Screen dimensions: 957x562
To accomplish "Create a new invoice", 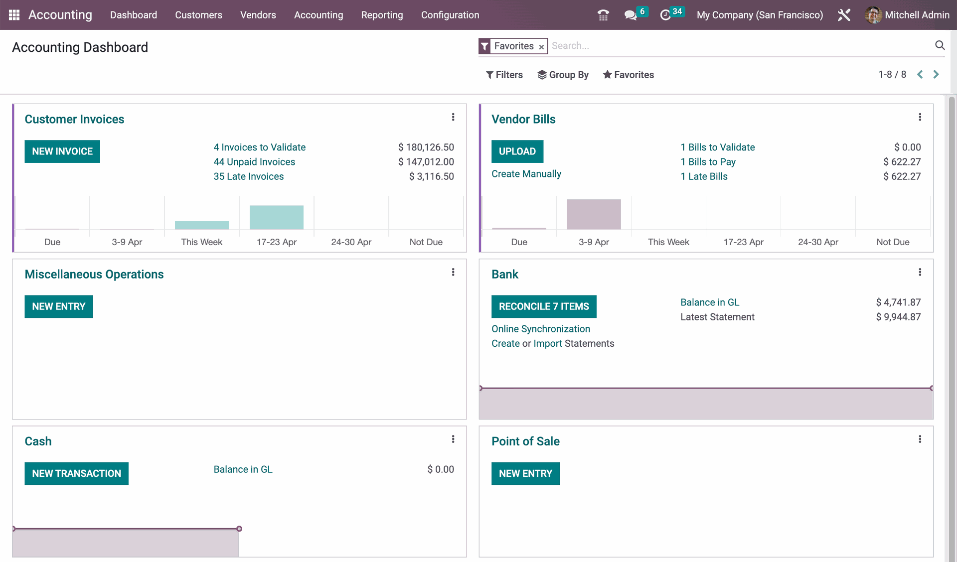I will (x=62, y=151).
